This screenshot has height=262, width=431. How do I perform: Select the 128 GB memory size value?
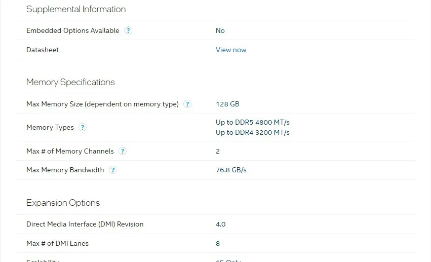coord(227,104)
